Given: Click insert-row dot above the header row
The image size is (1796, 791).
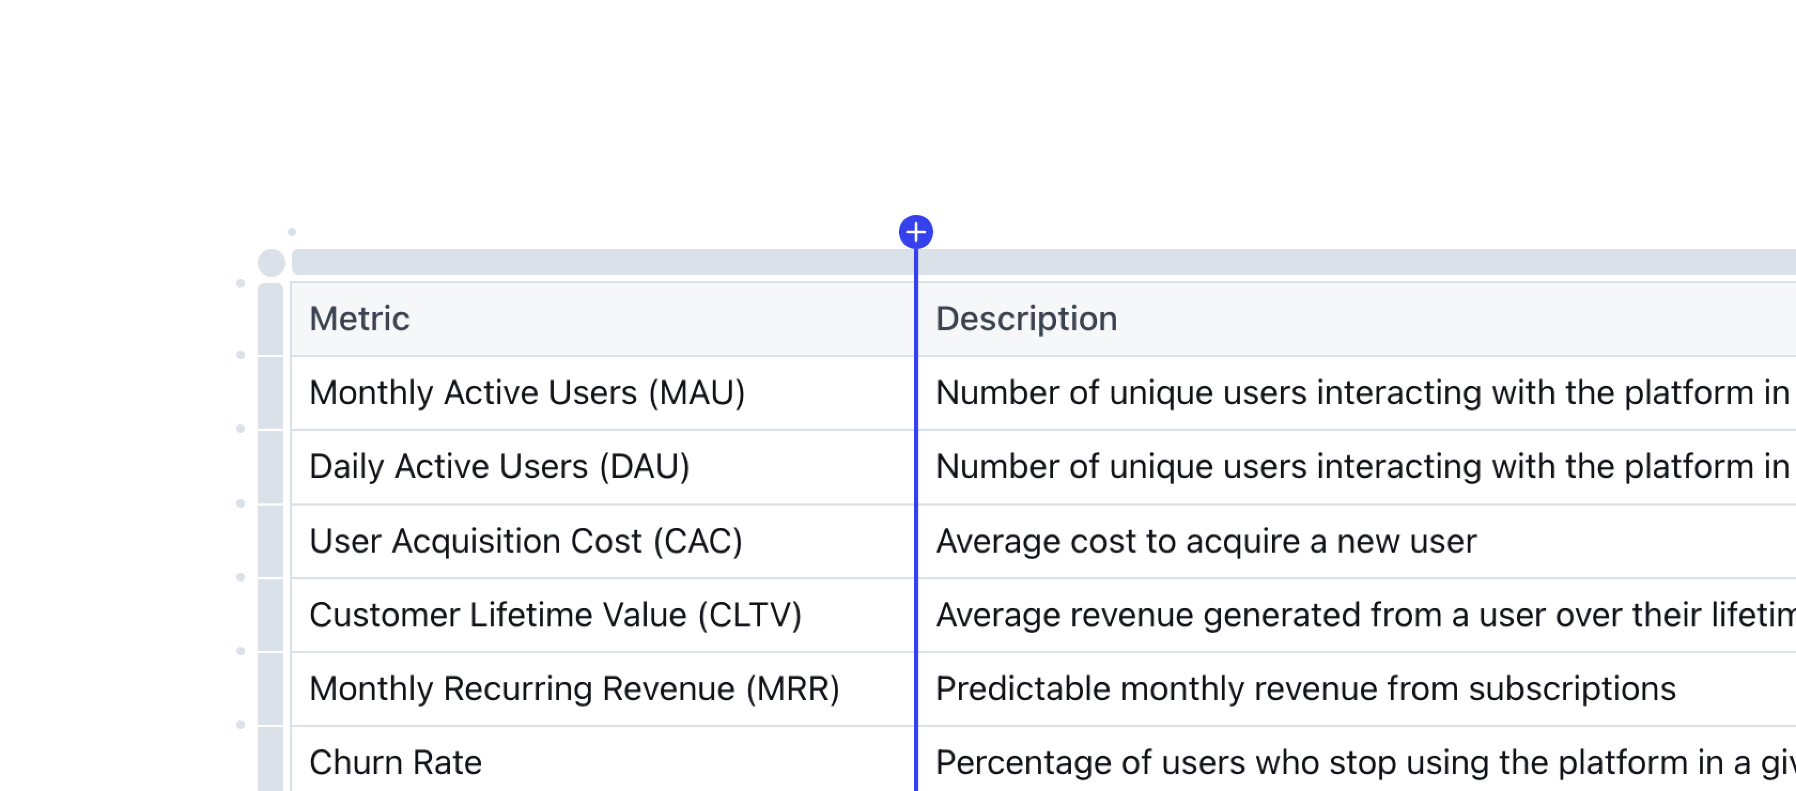Looking at the screenshot, I should pyautogui.click(x=241, y=283).
